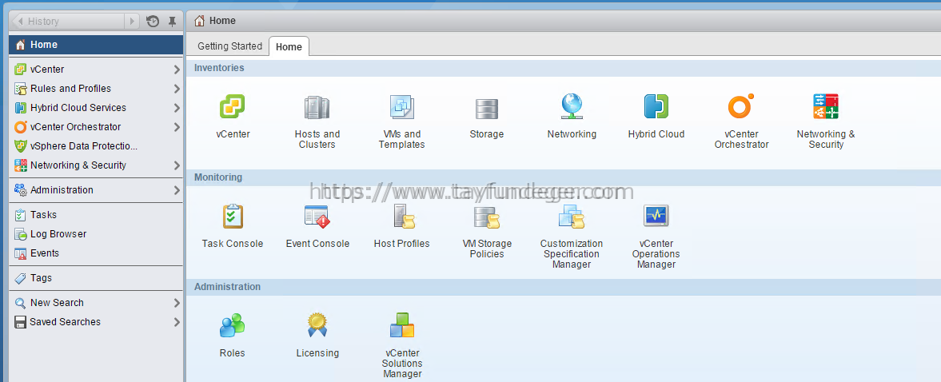
Task: Open VMs and Templates icon
Action: tap(401, 107)
